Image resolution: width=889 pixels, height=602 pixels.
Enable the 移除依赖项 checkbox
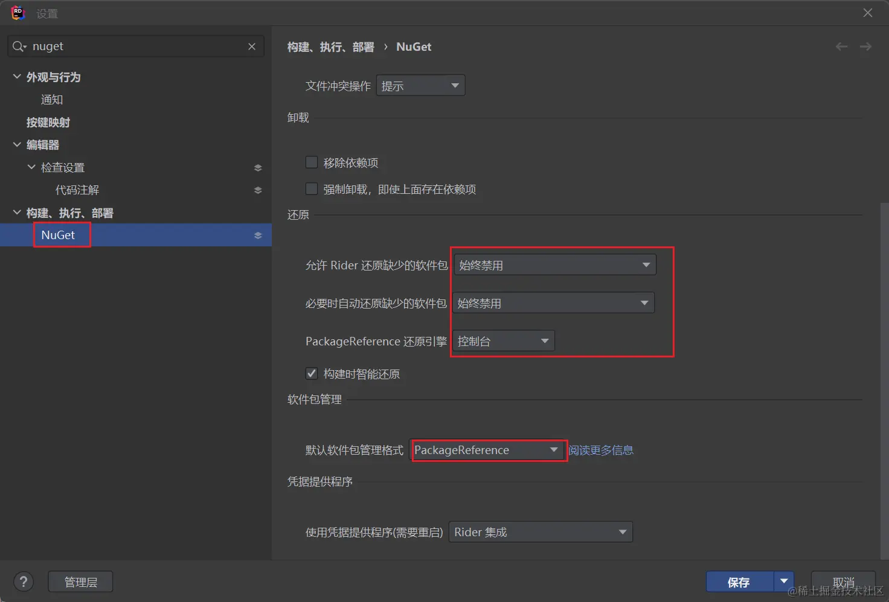pos(312,162)
